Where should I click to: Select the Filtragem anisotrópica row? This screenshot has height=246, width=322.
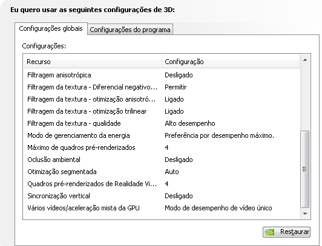coord(162,75)
